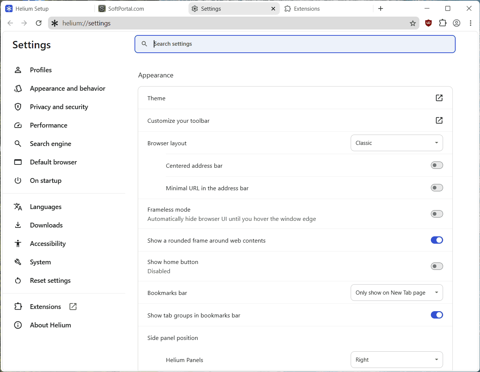
Task: Change Helium Panels position dropdown
Action: [x=396, y=360]
